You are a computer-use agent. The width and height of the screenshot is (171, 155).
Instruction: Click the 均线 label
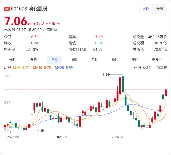coord(8,68)
